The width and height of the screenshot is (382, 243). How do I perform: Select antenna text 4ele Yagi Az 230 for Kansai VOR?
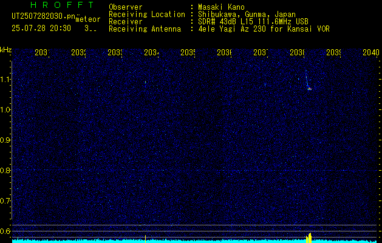pos(264,29)
